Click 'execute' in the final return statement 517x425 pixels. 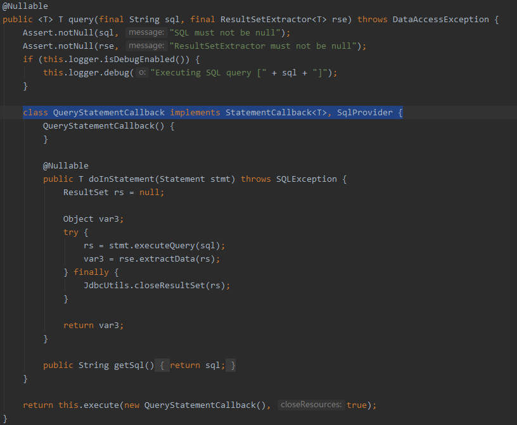tap(101, 405)
